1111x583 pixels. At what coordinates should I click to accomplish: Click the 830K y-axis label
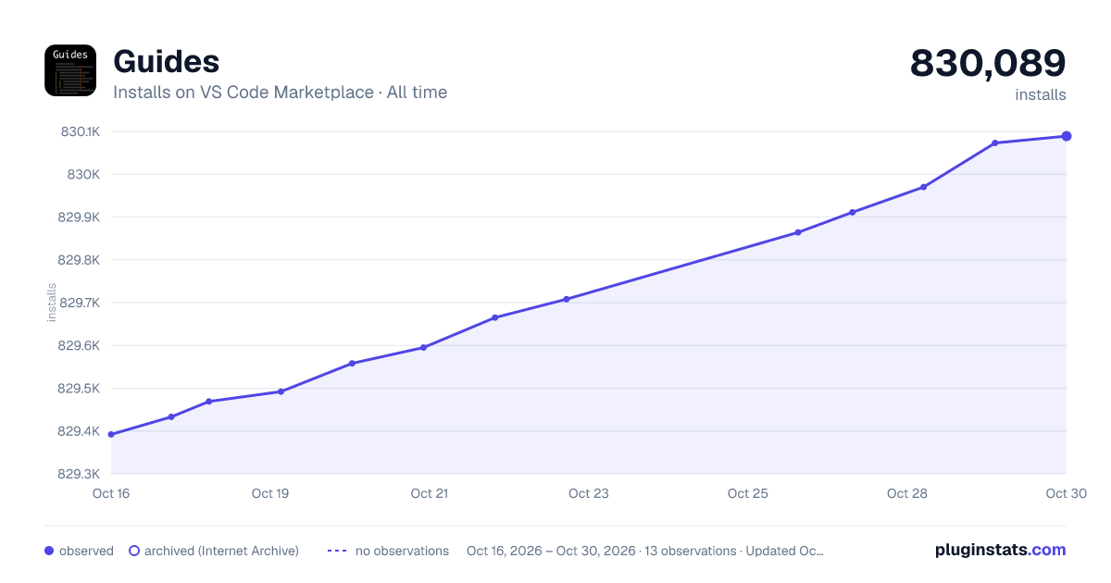(83, 174)
